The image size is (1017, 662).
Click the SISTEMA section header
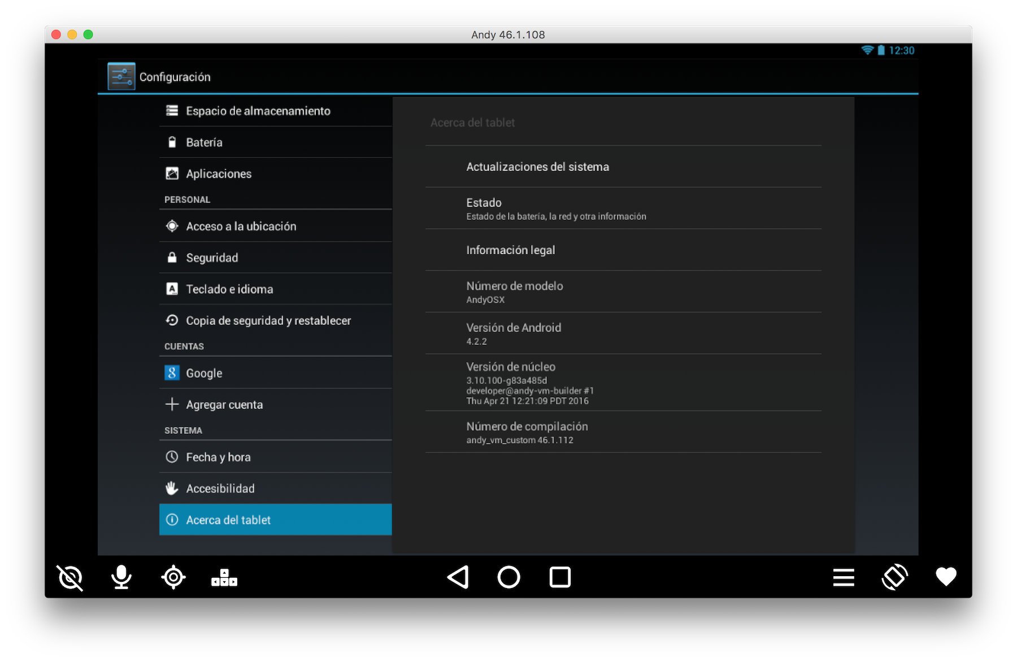tap(183, 430)
